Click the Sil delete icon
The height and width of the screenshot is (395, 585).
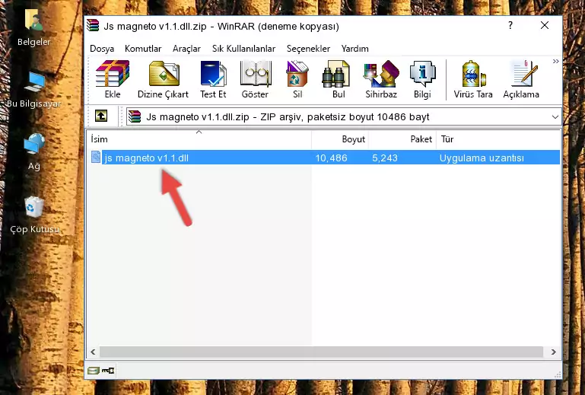[297, 79]
